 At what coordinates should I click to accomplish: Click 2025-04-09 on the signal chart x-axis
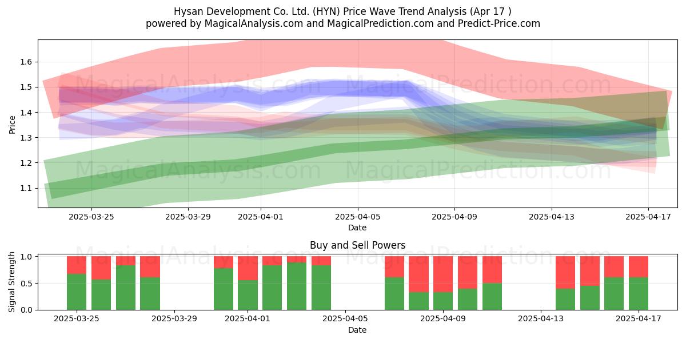pos(443,319)
